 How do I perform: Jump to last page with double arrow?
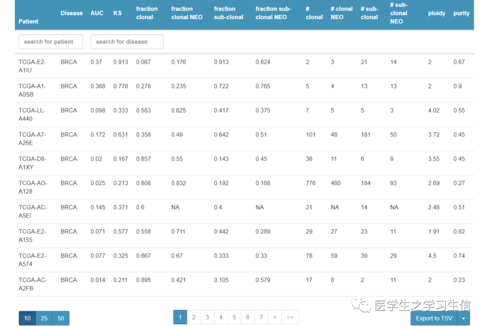[290, 317]
